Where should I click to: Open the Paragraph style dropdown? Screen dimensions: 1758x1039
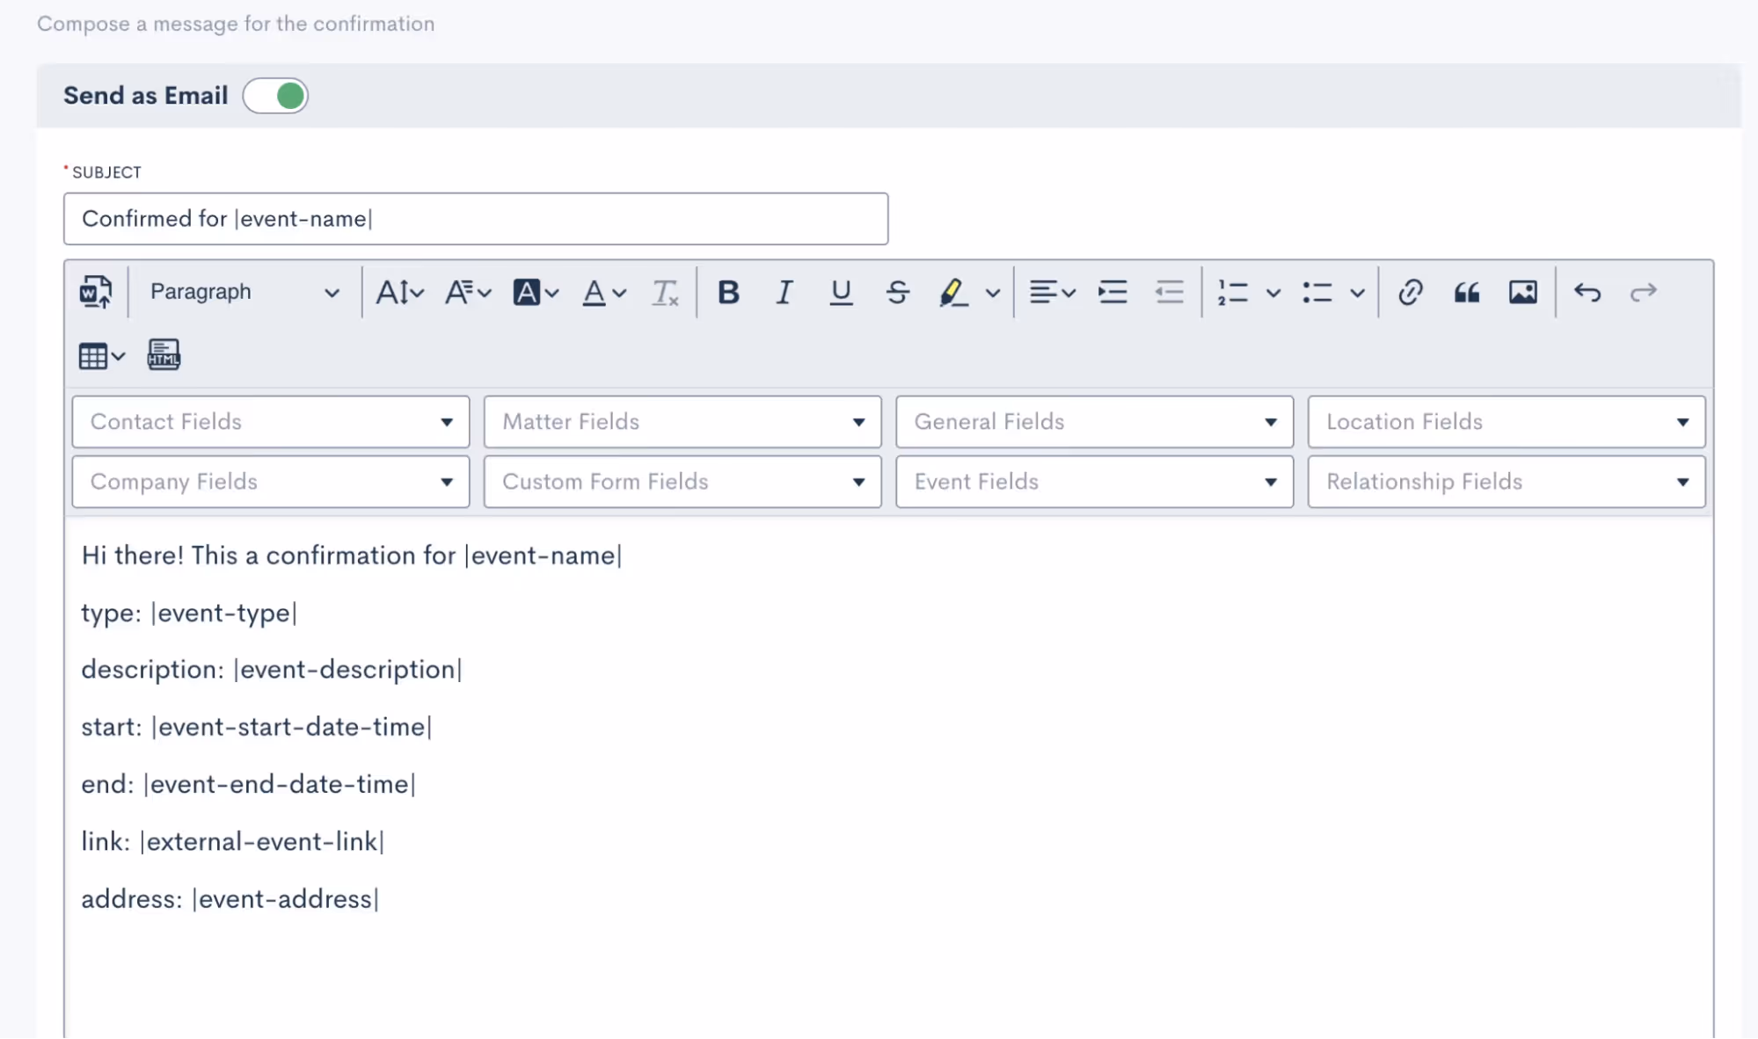(x=244, y=292)
